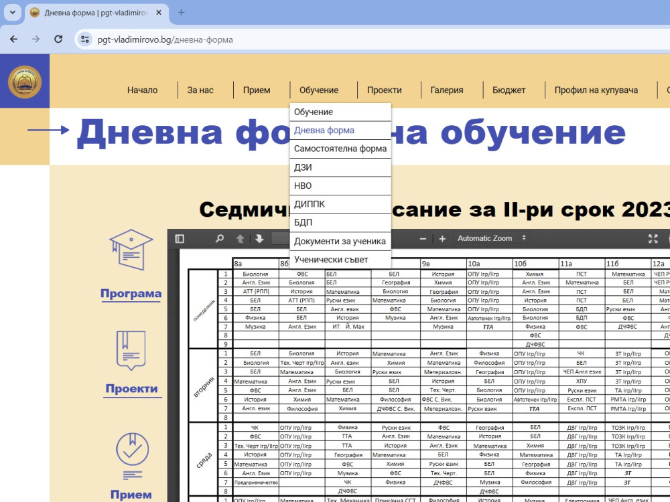Open Проекти in the top navigation
670x502 pixels.
coord(384,90)
